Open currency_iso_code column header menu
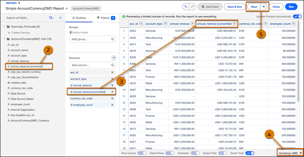304x157 pixels. (x=265, y=24)
